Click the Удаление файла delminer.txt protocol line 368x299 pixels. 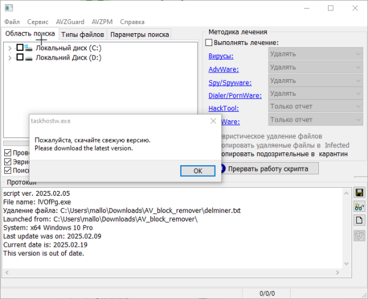click(x=122, y=211)
